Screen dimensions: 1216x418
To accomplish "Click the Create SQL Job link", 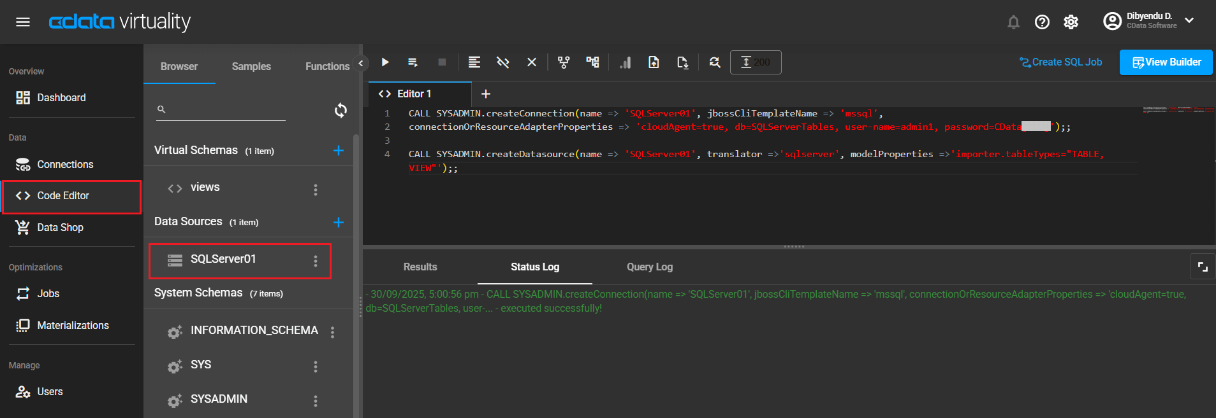I will point(1060,62).
